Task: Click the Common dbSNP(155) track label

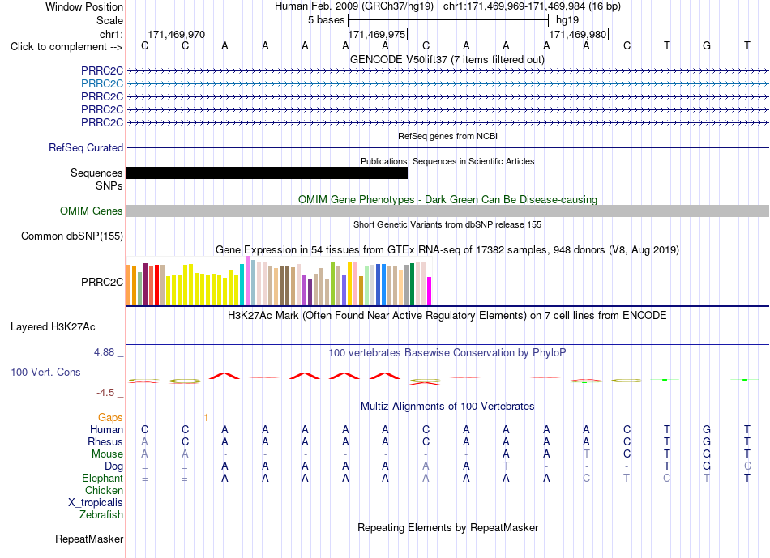Action: coord(72,236)
